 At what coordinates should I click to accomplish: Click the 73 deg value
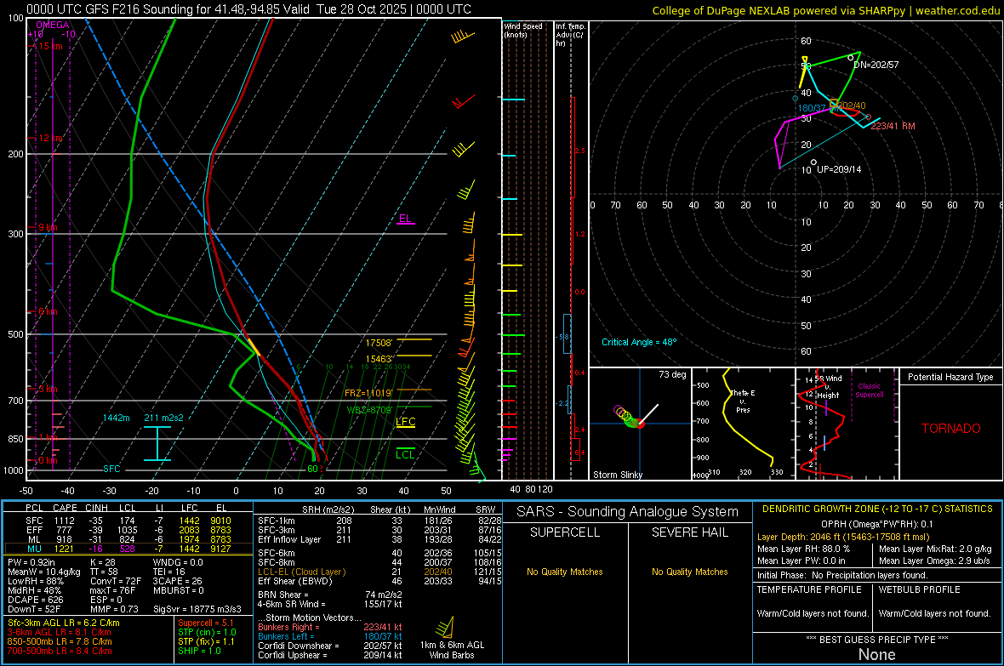coord(672,374)
